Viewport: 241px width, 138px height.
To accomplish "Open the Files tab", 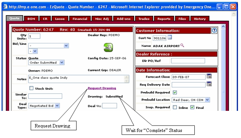I will tap(182, 19).
